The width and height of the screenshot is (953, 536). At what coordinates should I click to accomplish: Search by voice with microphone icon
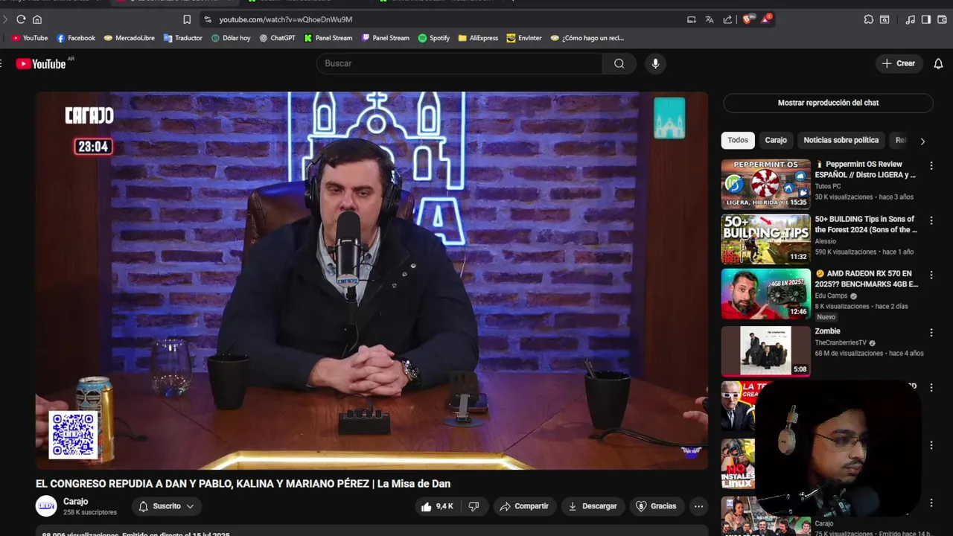coord(655,63)
